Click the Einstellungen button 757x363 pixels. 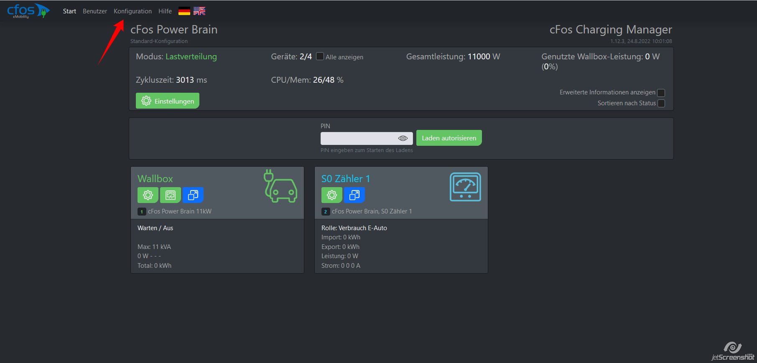point(168,101)
